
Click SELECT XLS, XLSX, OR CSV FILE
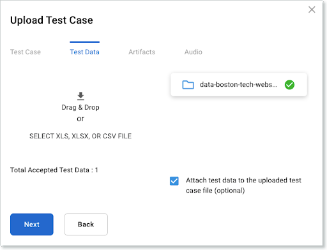[x=80, y=136]
